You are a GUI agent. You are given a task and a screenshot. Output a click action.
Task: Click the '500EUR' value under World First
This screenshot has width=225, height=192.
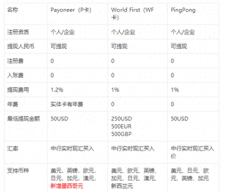[122, 126]
